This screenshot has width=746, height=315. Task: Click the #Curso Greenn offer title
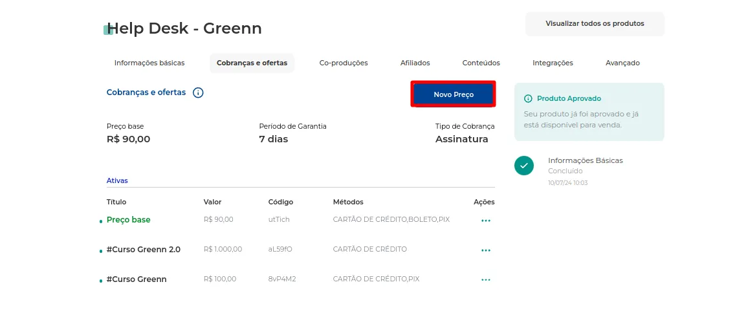(x=137, y=279)
